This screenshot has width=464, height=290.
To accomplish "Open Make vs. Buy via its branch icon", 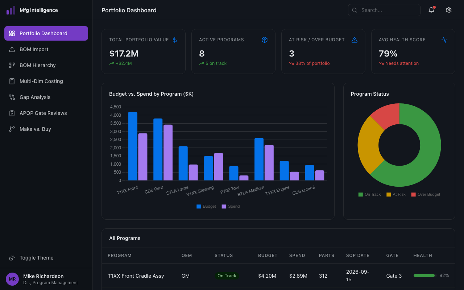I will click(12, 129).
